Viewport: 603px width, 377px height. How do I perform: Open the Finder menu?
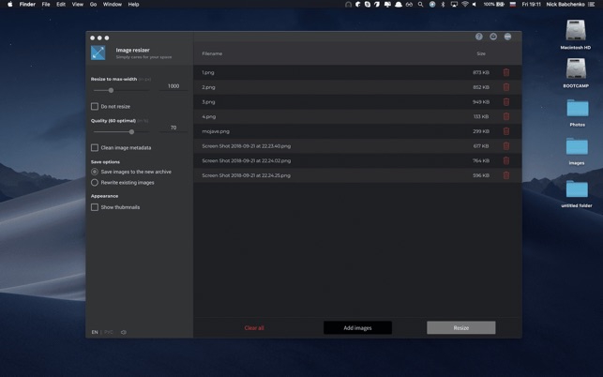click(27, 5)
